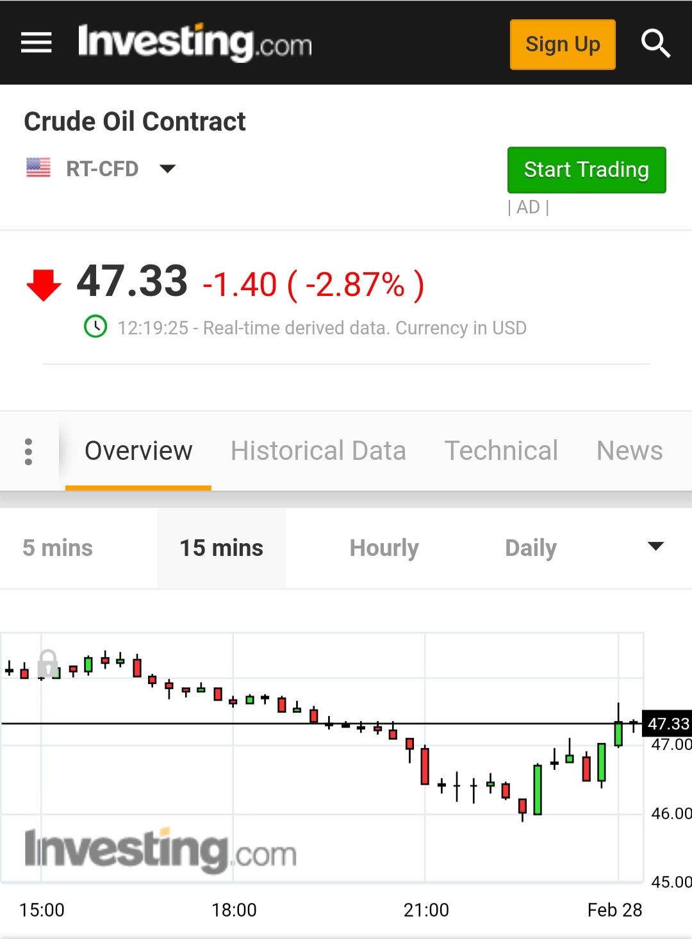Click the 18:00 time axis label

[234, 910]
